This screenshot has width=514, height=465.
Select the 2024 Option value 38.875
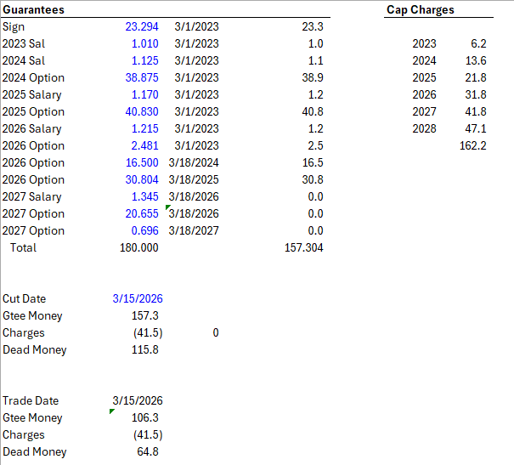142,77
